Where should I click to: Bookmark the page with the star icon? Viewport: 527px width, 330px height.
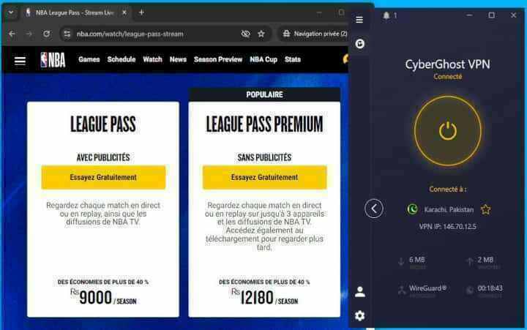[261, 34]
